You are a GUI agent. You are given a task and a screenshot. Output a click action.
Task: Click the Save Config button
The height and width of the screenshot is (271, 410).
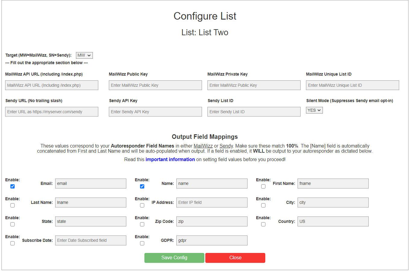pos(174,258)
